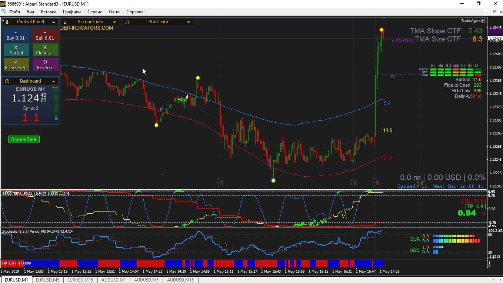Screen dimensions: 503x283
Task: Select the EURUSD,M1 chart tab
Action: coord(16,280)
